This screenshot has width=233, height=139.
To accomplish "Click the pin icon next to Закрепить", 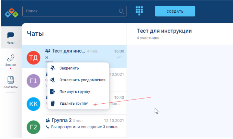I will 53,68.
